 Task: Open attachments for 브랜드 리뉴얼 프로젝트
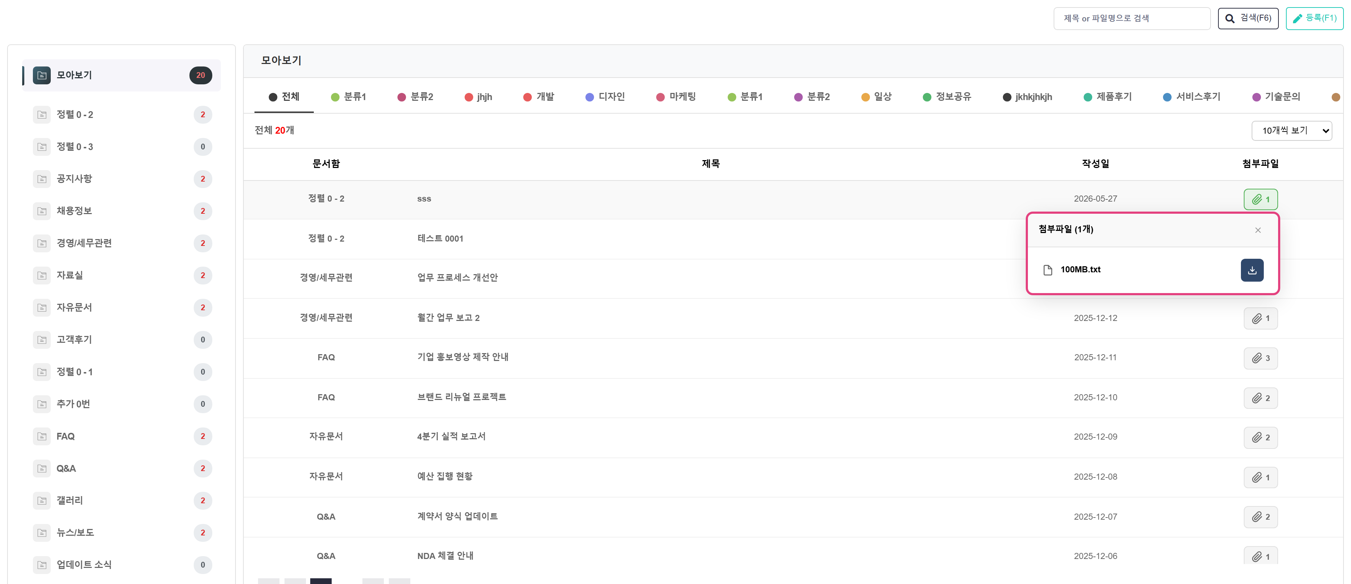click(1260, 398)
